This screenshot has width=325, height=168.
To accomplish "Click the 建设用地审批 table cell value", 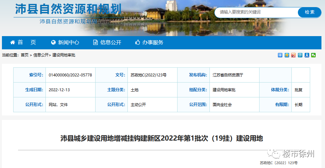I will tap(224, 90).
